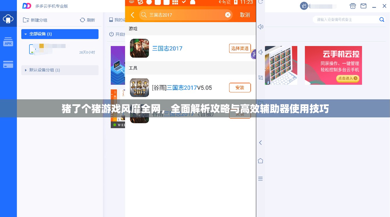
Task: Select the cloud phone devices sidebar icon
Action: [x=8, y=19]
